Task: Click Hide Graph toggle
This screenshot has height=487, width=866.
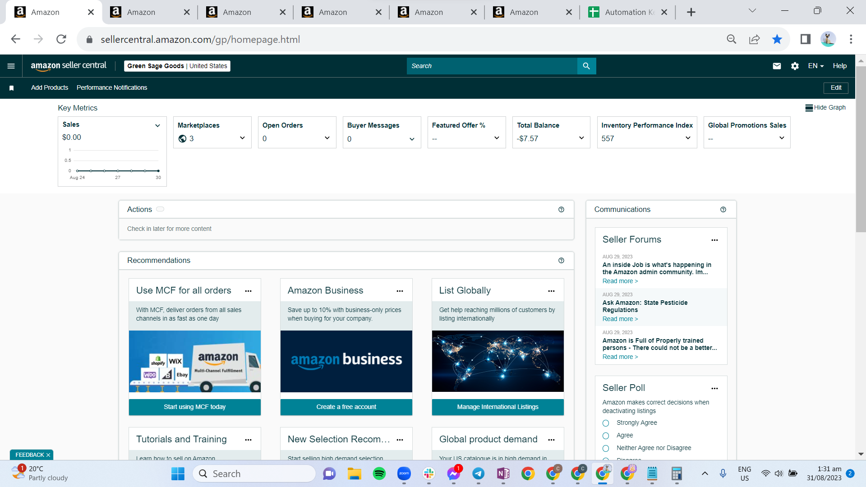Action: 825,108
